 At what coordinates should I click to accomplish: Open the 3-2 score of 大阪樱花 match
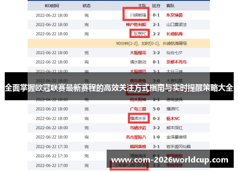pos(156,53)
